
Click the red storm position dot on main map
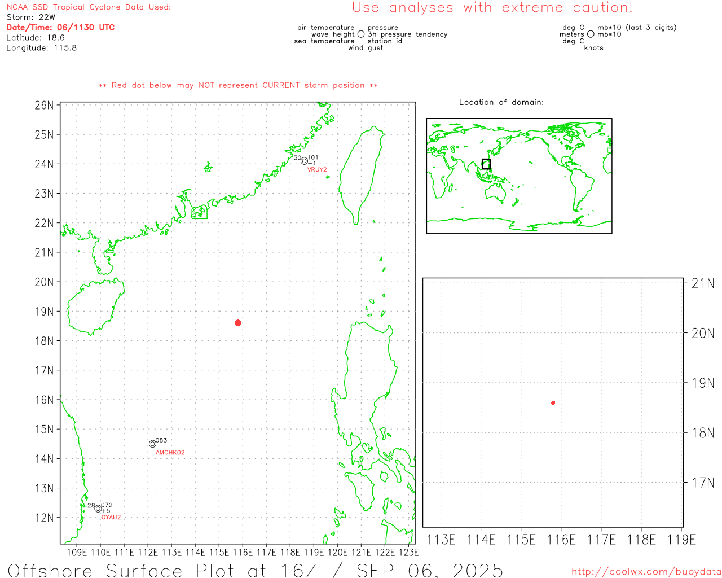(x=238, y=323)
